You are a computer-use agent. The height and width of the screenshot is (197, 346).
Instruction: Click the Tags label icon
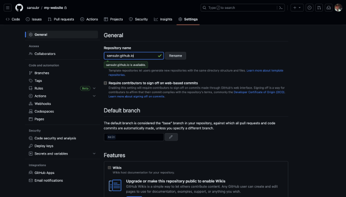tap(31, 81)
